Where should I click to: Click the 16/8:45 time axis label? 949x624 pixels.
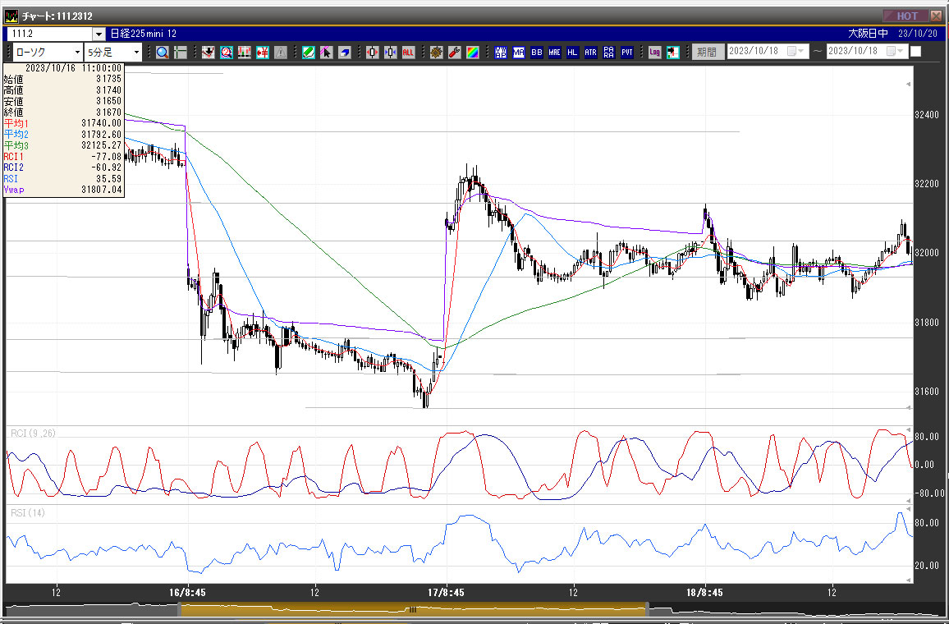pyautogui.click(x=187, y=593)
